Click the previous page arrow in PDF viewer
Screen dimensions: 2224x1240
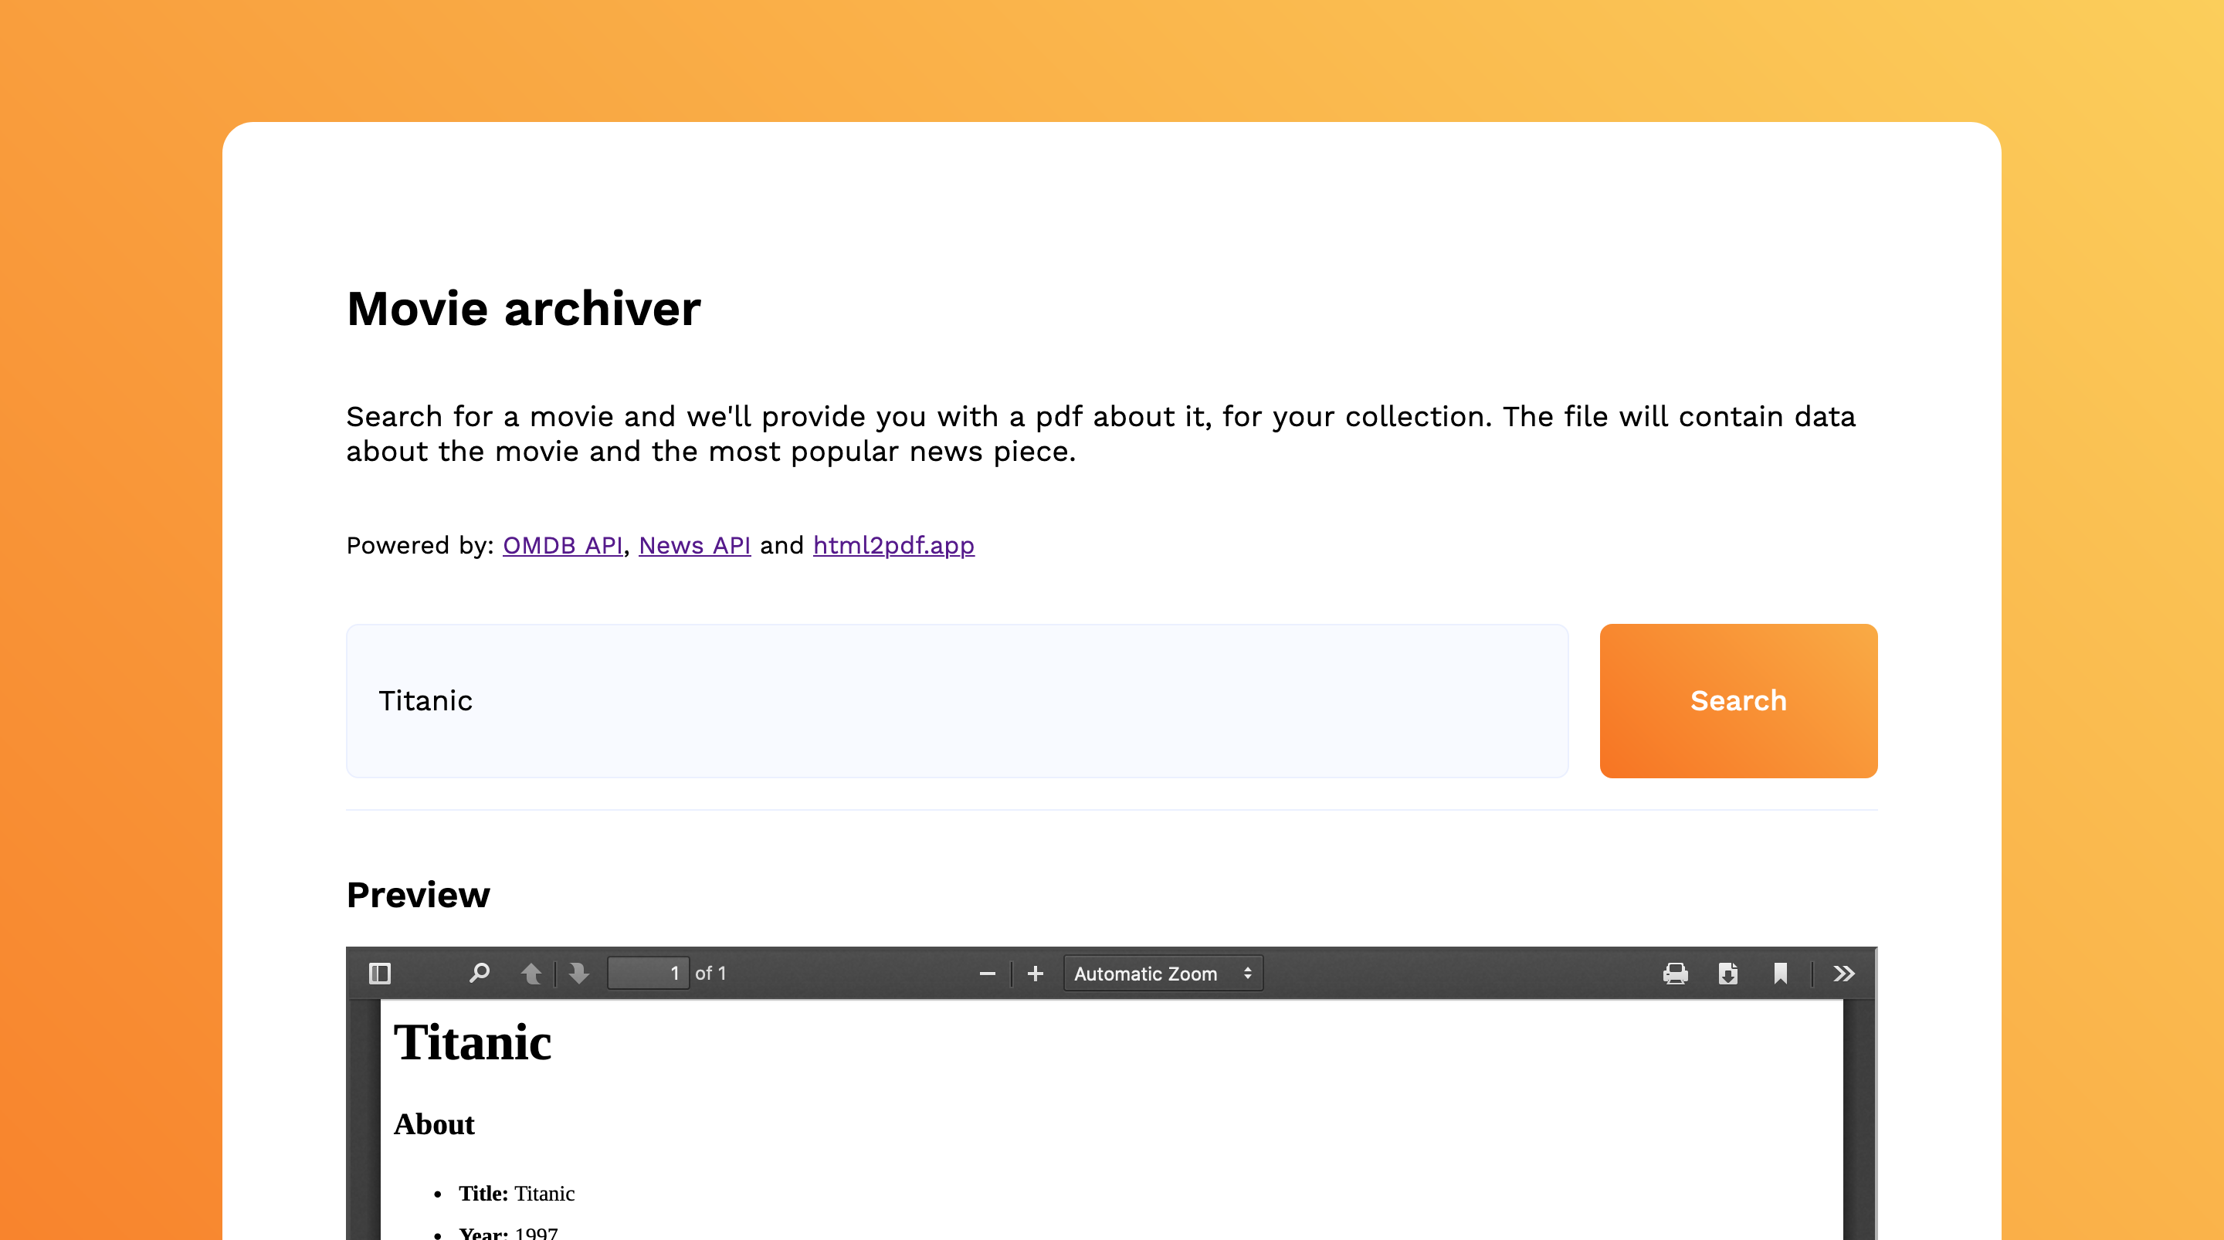(x=528, y=973)
